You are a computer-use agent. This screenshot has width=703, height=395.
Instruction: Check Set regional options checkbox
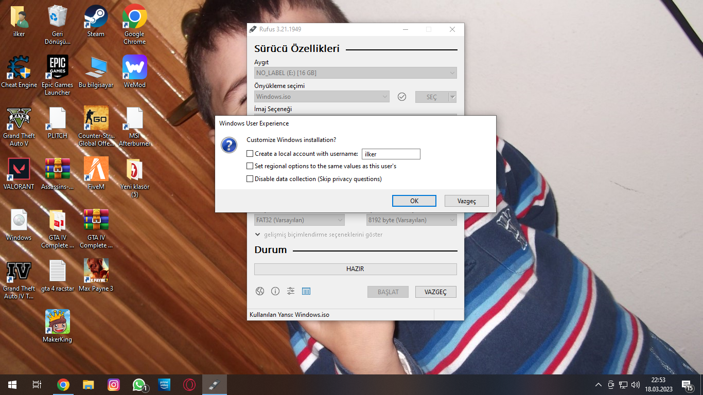(x=250, y=166)
